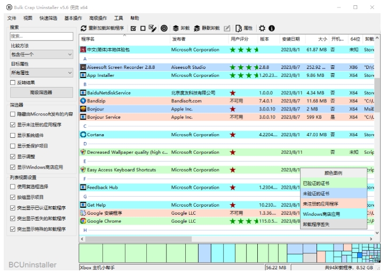The height and width of the screenshot is (273, 387).
Task: Open the 文件 menu
Action: (x=12, y=18)
